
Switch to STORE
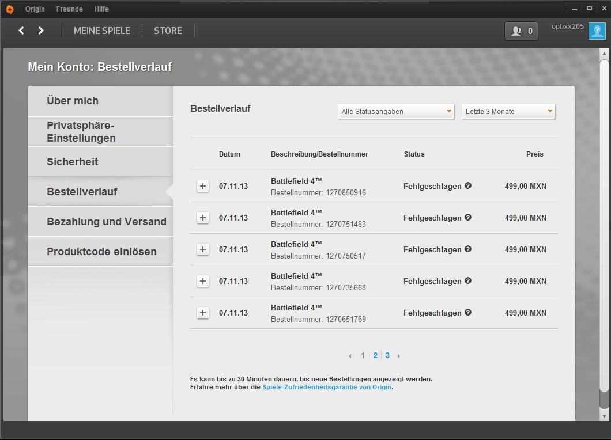point(168,31)
